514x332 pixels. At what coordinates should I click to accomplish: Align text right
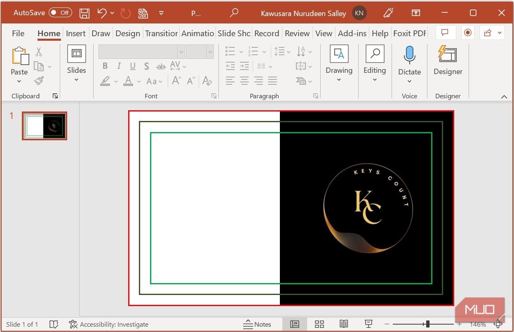tap(258, 81)
